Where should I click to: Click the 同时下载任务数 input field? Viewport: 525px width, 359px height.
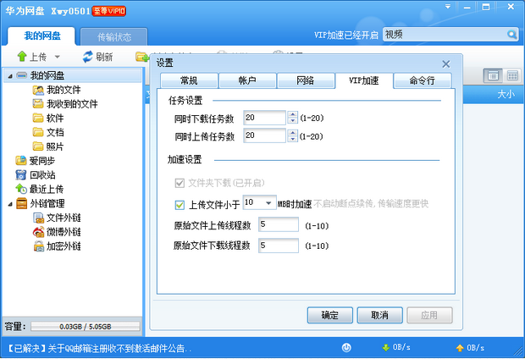click(264, 118)
